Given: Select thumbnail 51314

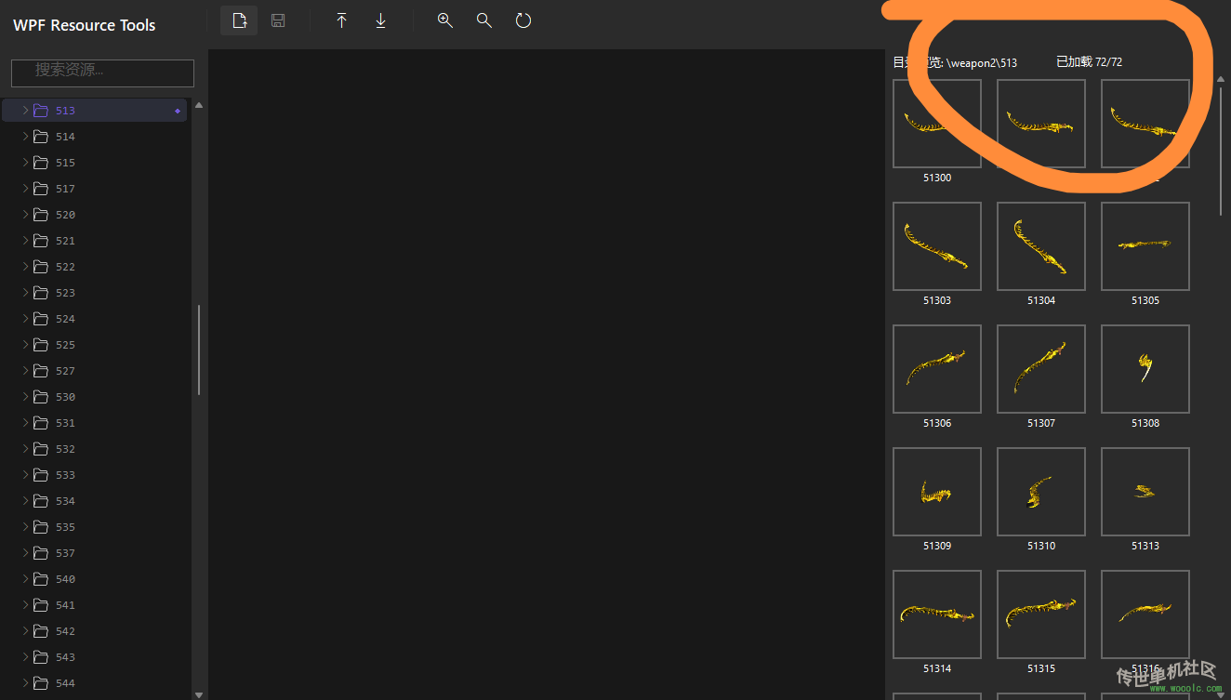Looking at the screenshot, I should [x=937, y=614].
